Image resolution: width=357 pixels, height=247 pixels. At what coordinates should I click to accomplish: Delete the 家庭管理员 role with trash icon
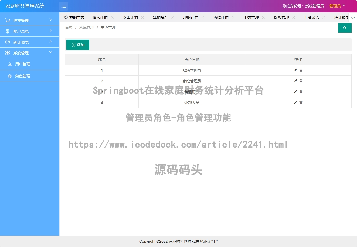(301, 81)
